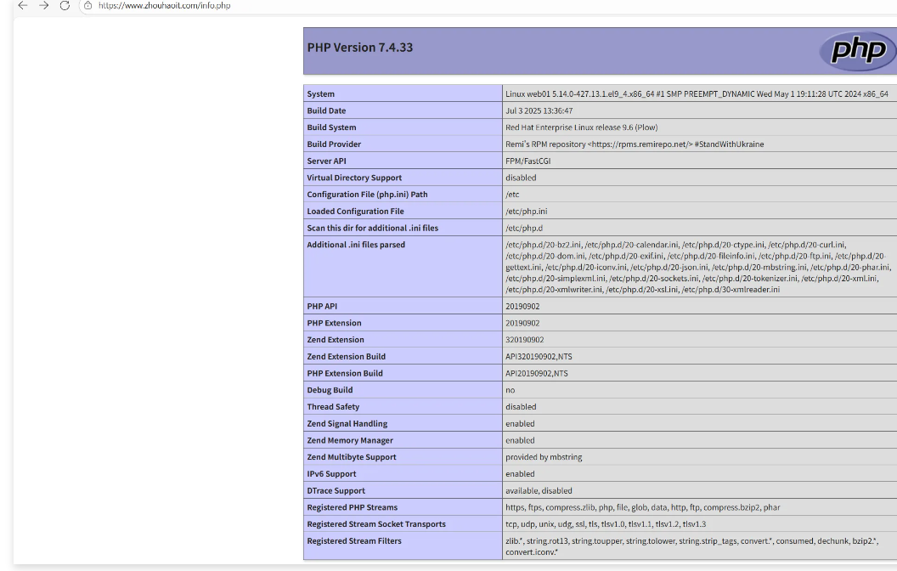897x571 pixels.
Task: Click the Zend Extension value 320190902
Action: (x=524, y=340)
